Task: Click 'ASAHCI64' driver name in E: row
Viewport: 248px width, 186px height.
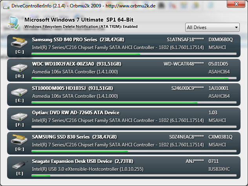Action: click(x=219, y=96)
